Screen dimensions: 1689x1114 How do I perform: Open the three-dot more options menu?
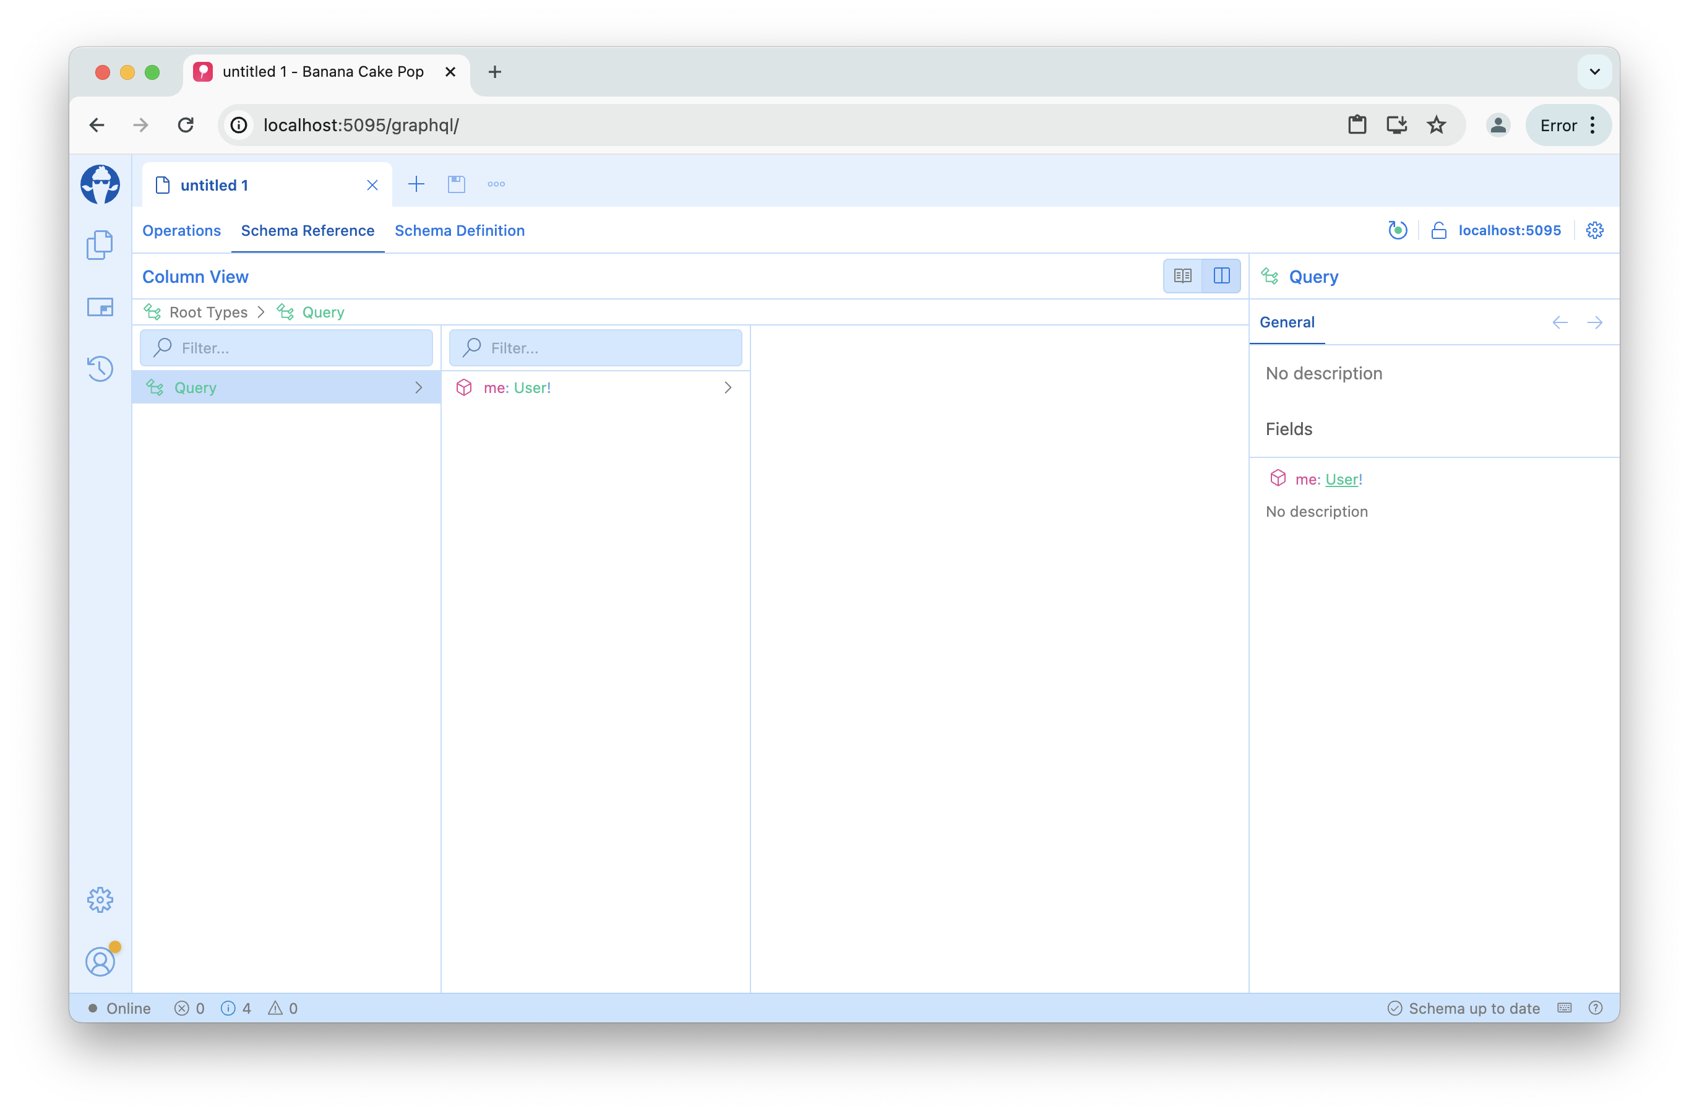coord(496,184)
